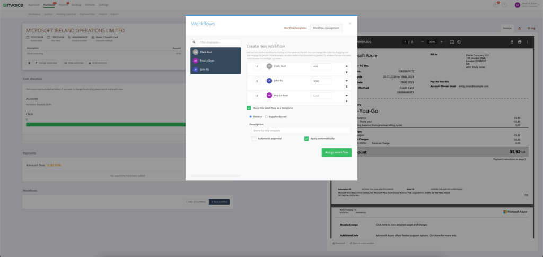Open the Reports menu in the top navigation

(63, 5)
